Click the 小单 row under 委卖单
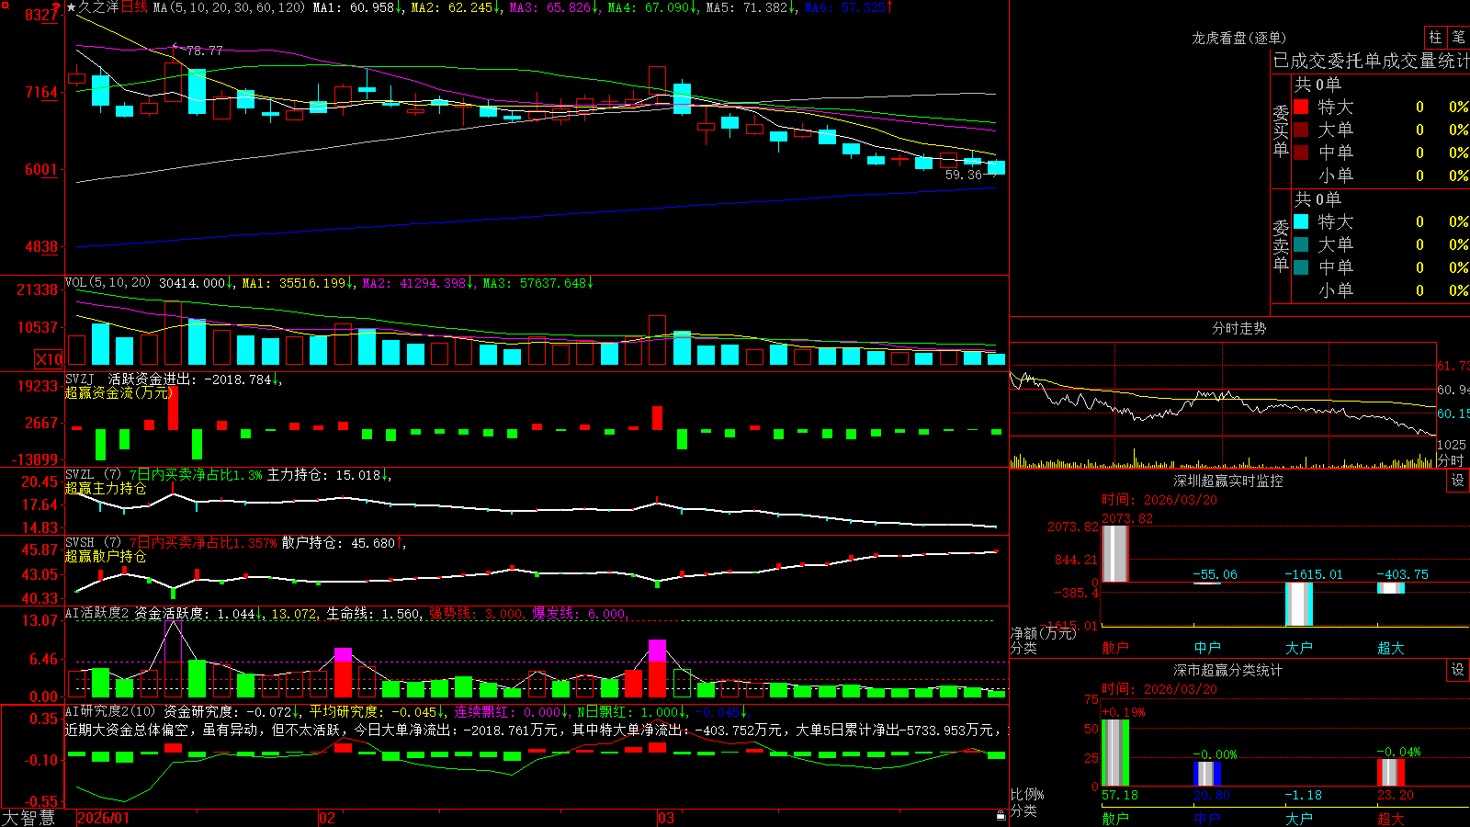Screen dimensions: 1470x827 1381,289
